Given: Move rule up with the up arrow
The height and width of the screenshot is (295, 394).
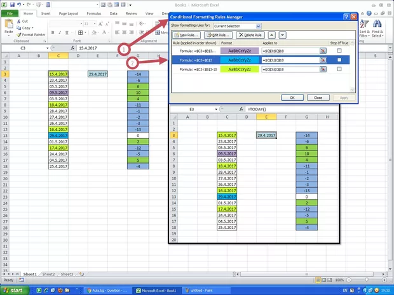Looking at the screenshot, I should pos(272,35).
